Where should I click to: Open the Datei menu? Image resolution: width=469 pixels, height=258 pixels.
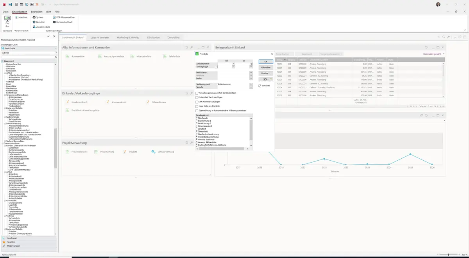tap(5, 12)
